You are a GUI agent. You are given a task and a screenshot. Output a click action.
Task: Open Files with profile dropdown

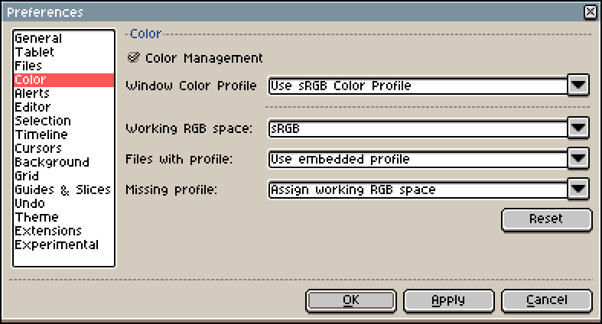578,159
